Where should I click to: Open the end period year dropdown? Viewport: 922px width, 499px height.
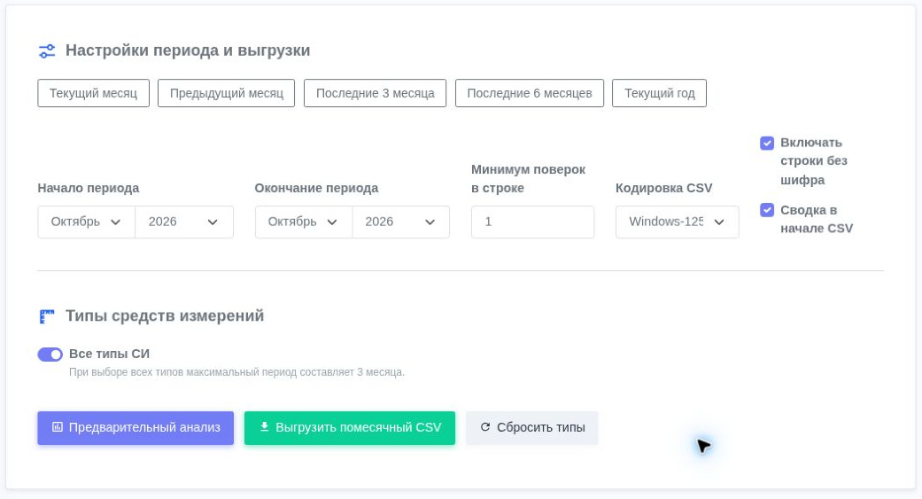pos(401,222)
